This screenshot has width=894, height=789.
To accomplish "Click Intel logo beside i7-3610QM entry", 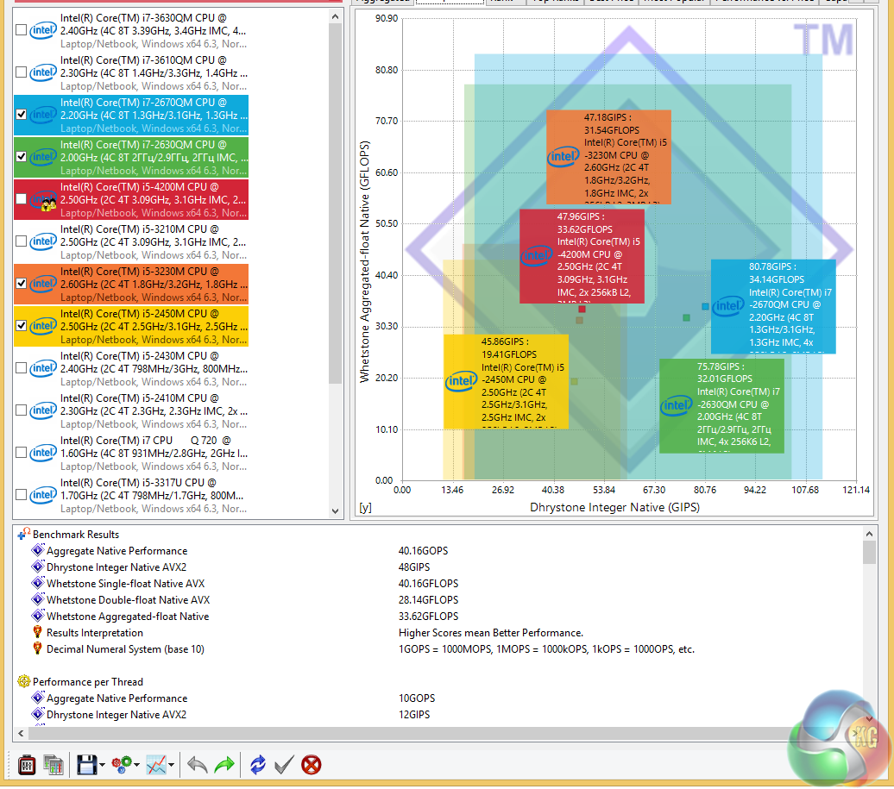I will pos(43,72).
